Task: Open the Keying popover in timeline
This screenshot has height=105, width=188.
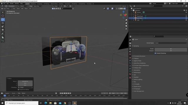Action: coord(14,93)
